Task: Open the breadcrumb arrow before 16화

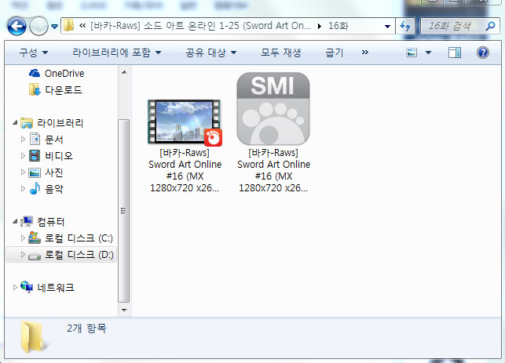Action: coord(319,26)
